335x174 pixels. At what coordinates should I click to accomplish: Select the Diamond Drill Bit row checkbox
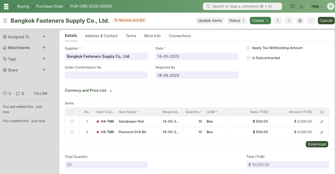click(72, 132)
